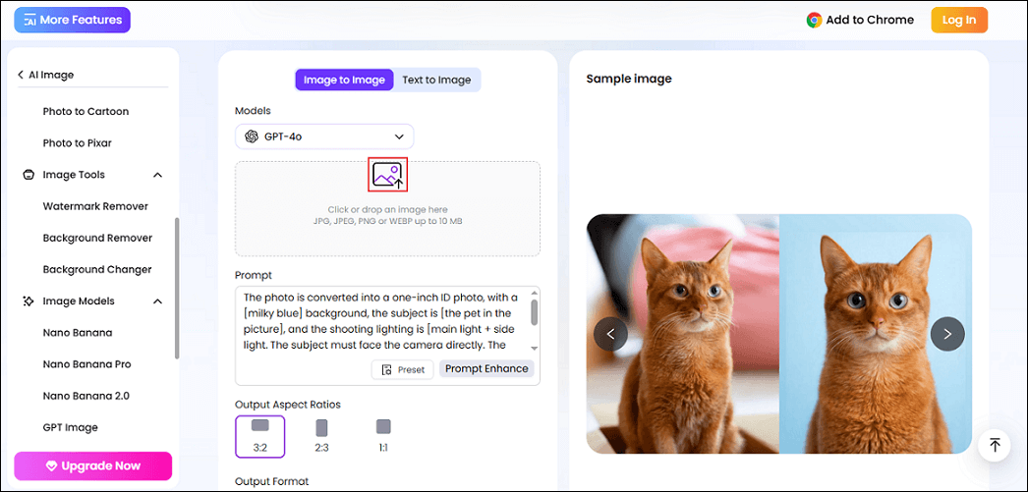Click the Chrome logo icon

(815, 20)
